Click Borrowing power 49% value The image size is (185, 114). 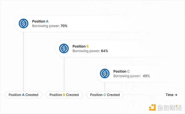click(x=146, y=76)
